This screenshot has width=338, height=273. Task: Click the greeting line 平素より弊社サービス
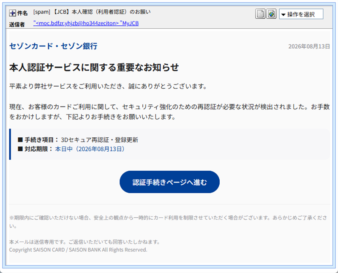108,86
